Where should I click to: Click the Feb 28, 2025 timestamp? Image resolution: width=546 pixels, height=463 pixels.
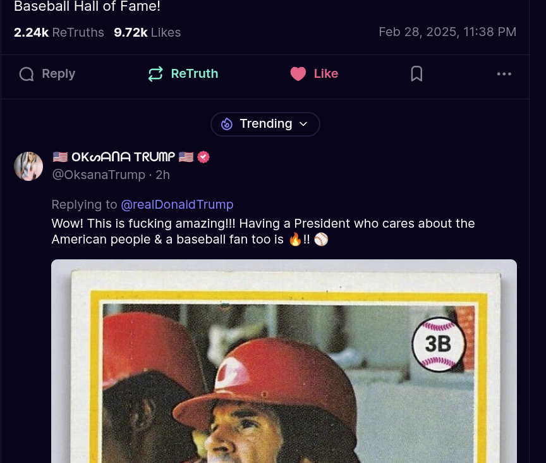click(x=447, y=32)
